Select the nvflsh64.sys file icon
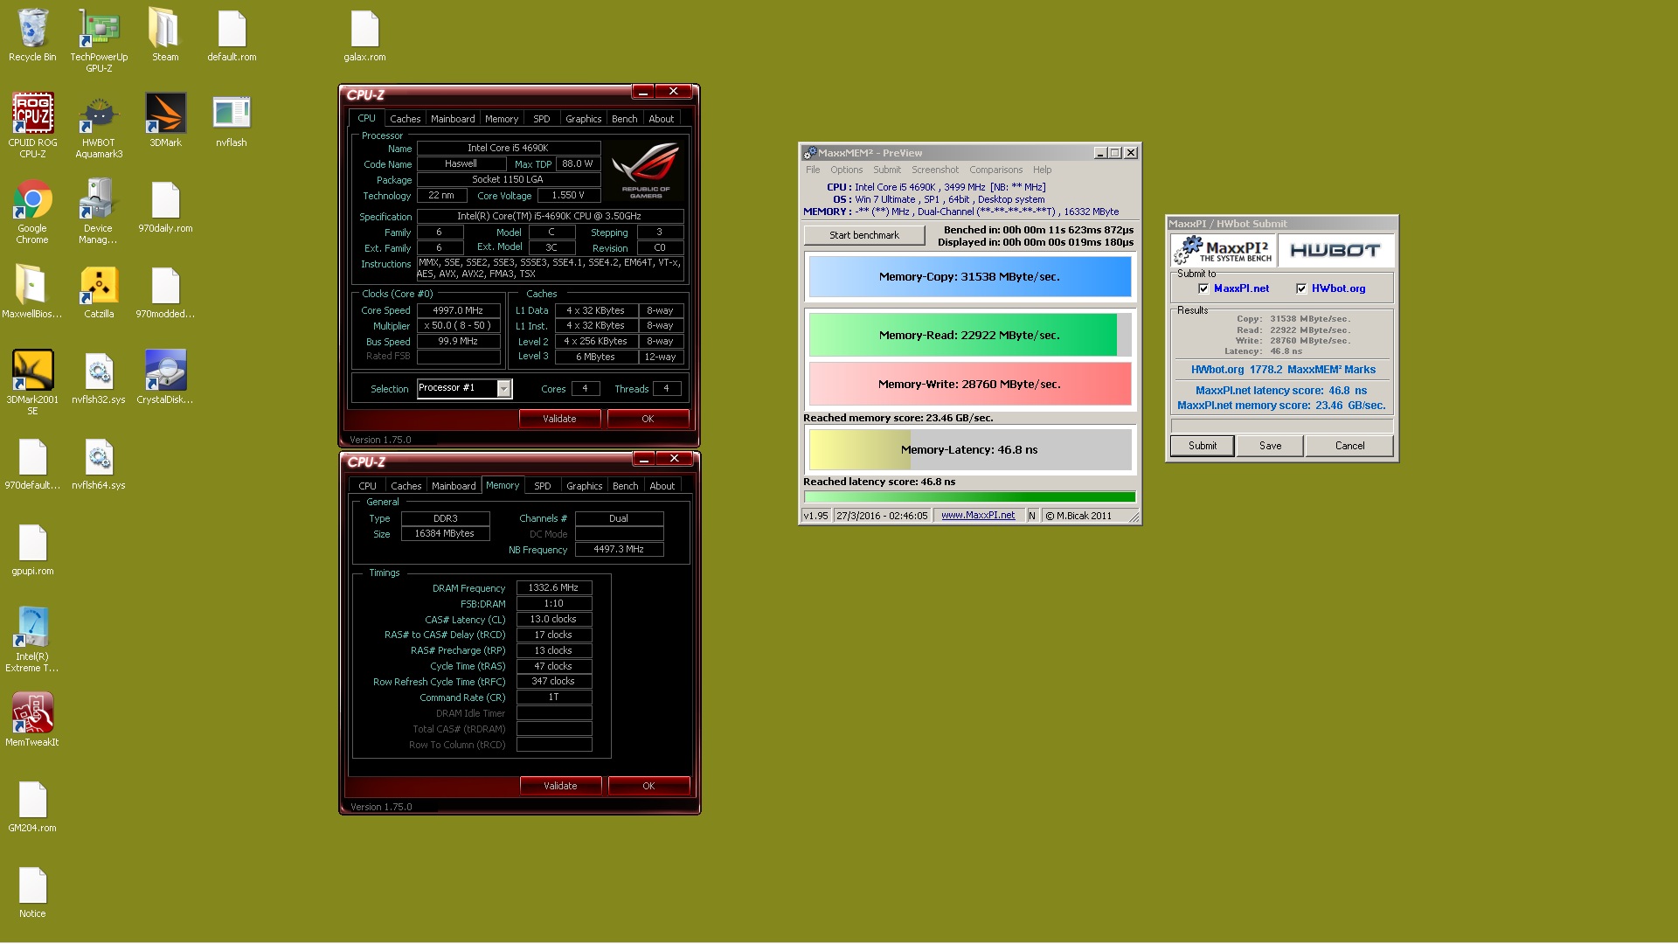The height and width of the screenshot is (944, 1678). [x=99, y=463]
